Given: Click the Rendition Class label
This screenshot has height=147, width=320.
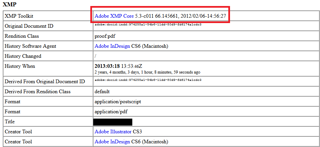Looking at the screenshot, I should click(x=21, y=36).
